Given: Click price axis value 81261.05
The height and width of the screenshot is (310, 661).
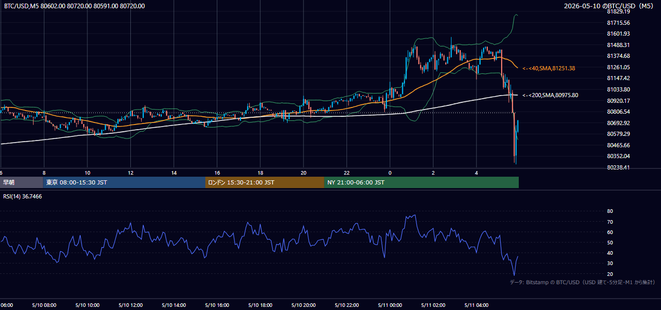Looking at the screenshot, I should pos(618,67).
